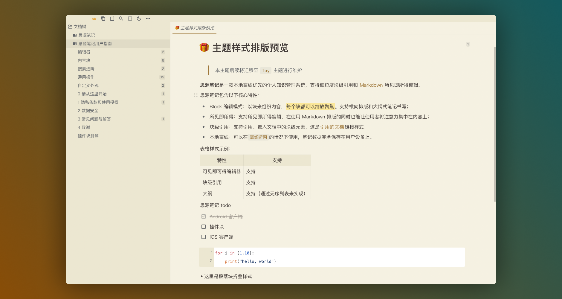Open the daily note calendar icon
Image resolution: width=562 pixels, height=299 pixels.
click(112, 19)
